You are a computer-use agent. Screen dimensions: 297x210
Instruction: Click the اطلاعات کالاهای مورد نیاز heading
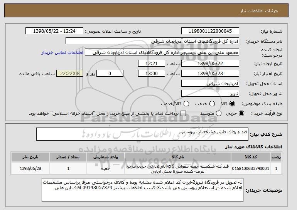point(253,147)
